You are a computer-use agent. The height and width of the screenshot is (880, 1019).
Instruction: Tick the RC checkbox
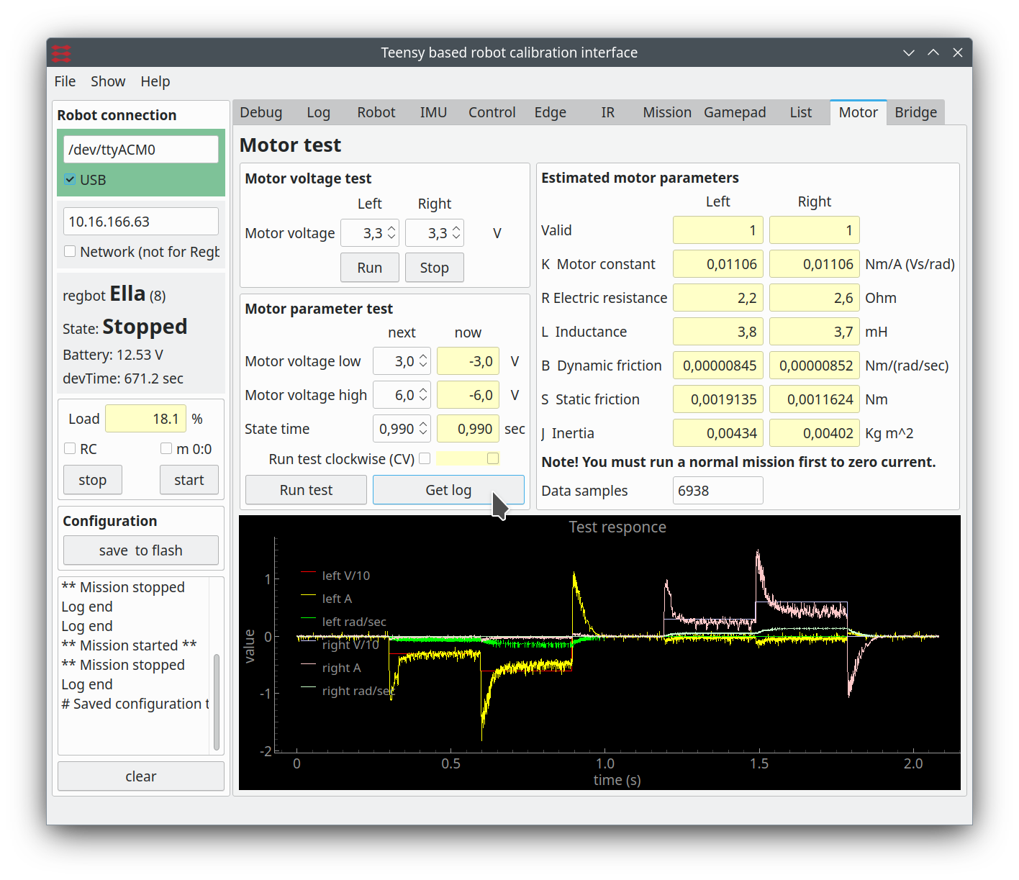(x=71, y=449)
